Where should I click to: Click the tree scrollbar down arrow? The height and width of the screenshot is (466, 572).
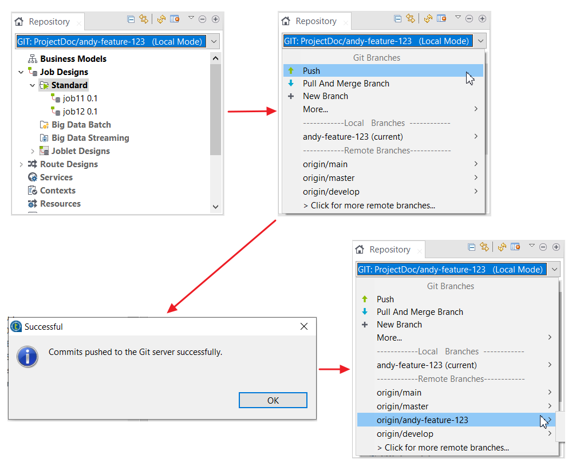[x=216, y=207]
